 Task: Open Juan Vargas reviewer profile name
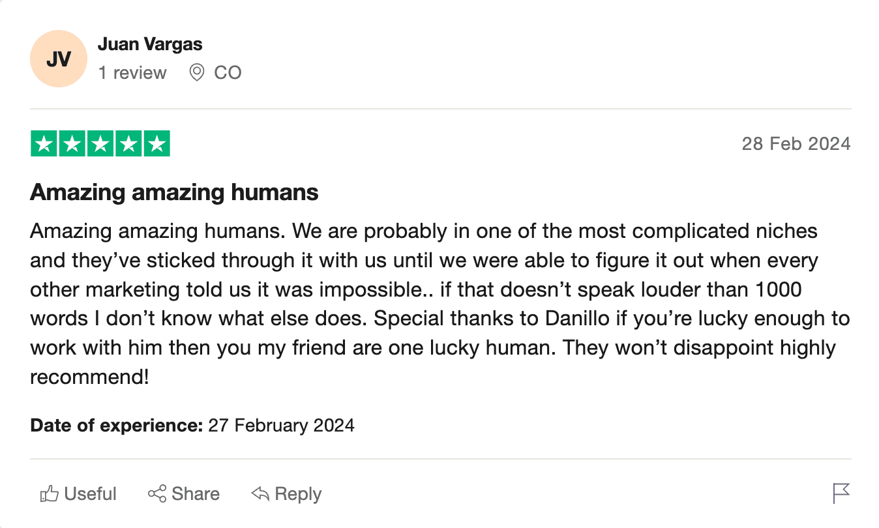150,44
